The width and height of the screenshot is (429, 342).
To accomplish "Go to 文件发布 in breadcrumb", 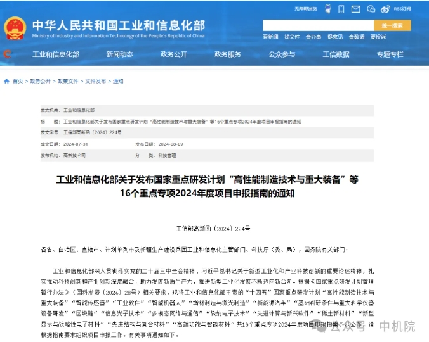I will [95, 81].
